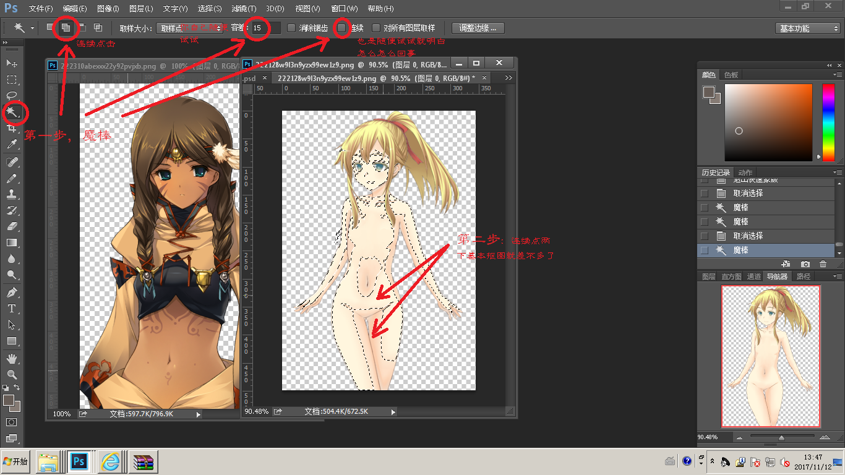Image resolution: width=845 pixels, height=475 pixels.
Task: Select the Hand tool
Action: (x=12, y=358)
